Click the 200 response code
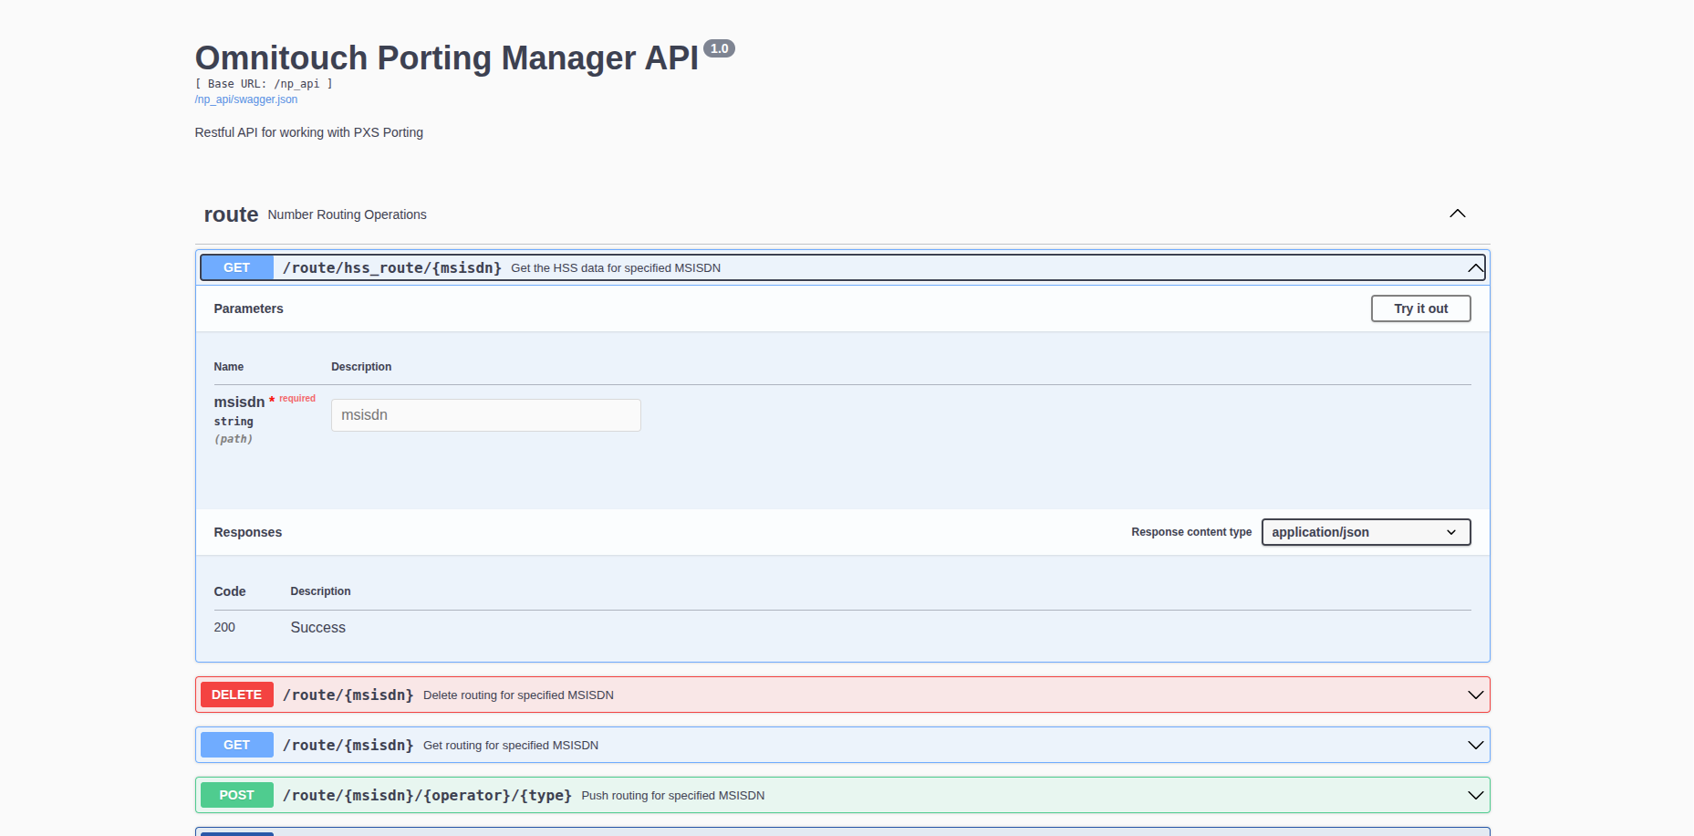The image size is (1694, 836). pyautogui.click(x=224, y=627)
